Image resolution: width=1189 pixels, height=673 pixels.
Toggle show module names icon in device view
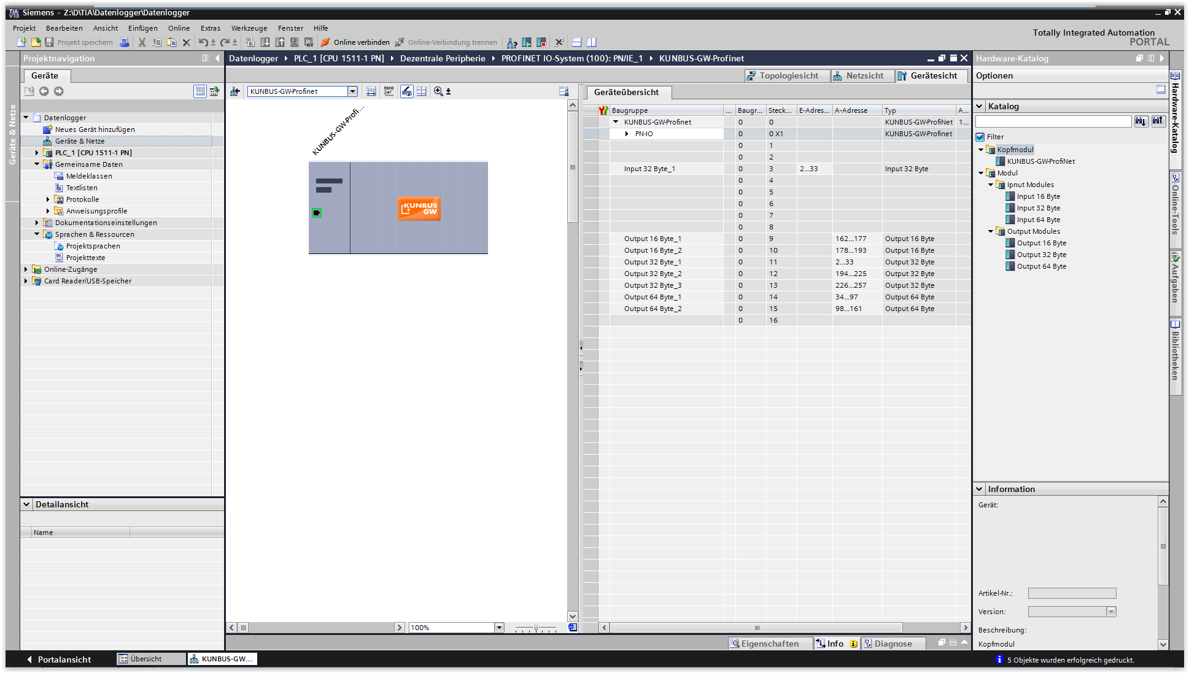[389, 91]
